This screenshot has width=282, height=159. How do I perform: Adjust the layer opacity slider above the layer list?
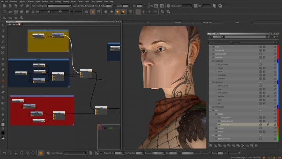(x=257, y=42)
